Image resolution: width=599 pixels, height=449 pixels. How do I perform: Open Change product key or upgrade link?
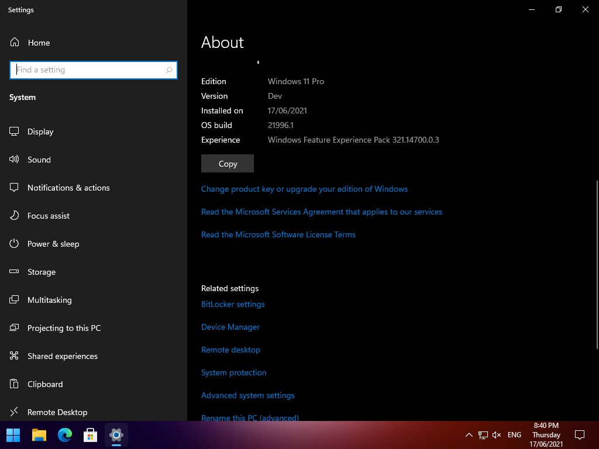[304, 189]
